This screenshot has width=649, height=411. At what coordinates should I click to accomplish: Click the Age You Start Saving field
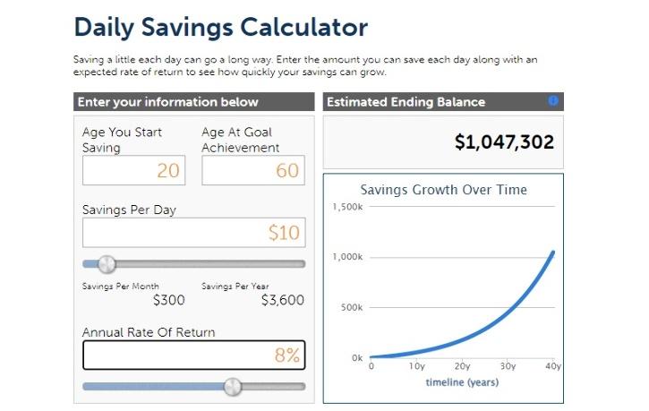click(x=133, y=170)
